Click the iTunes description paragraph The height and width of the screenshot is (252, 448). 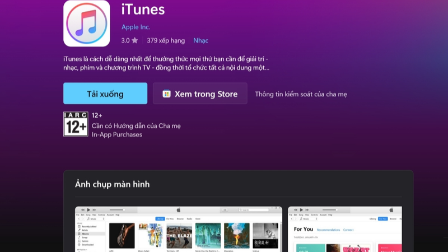[x=166, y=63]
